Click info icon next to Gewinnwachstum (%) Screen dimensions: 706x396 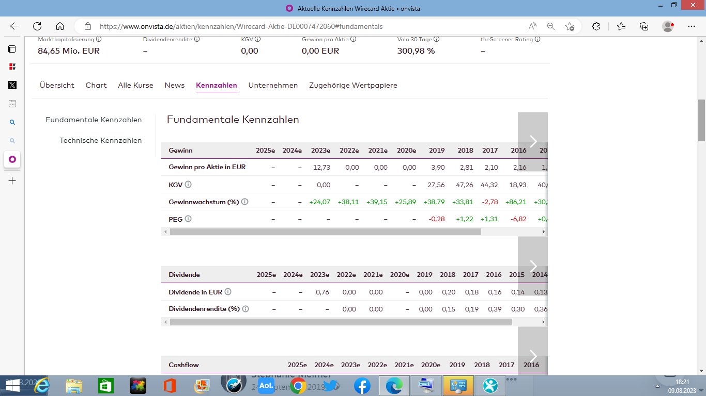tap(245, 202)
